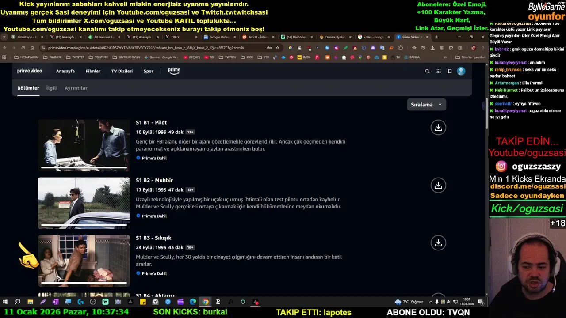Open the episode title S1 B1 - Pilot
Viewport: 566px width, 318px height.
(x=151, y=122)
